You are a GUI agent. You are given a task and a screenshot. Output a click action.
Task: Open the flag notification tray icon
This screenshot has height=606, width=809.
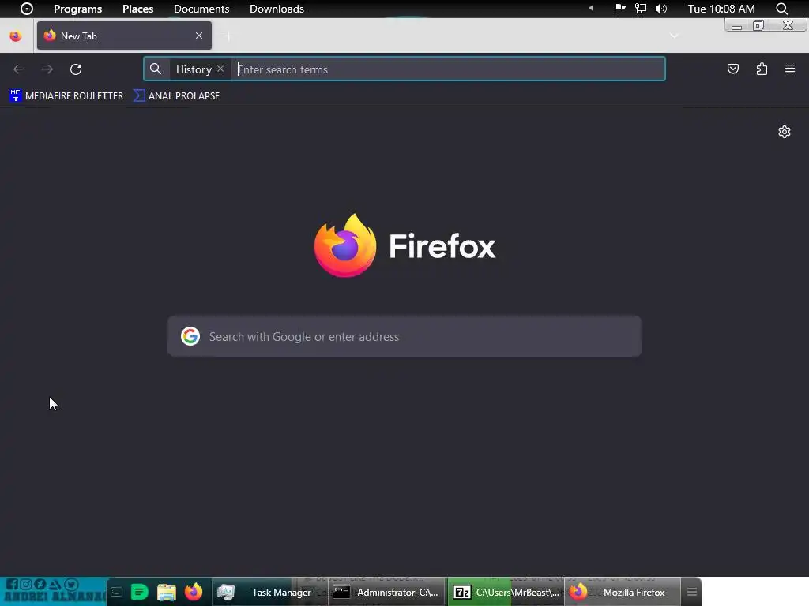pos(619,8)
